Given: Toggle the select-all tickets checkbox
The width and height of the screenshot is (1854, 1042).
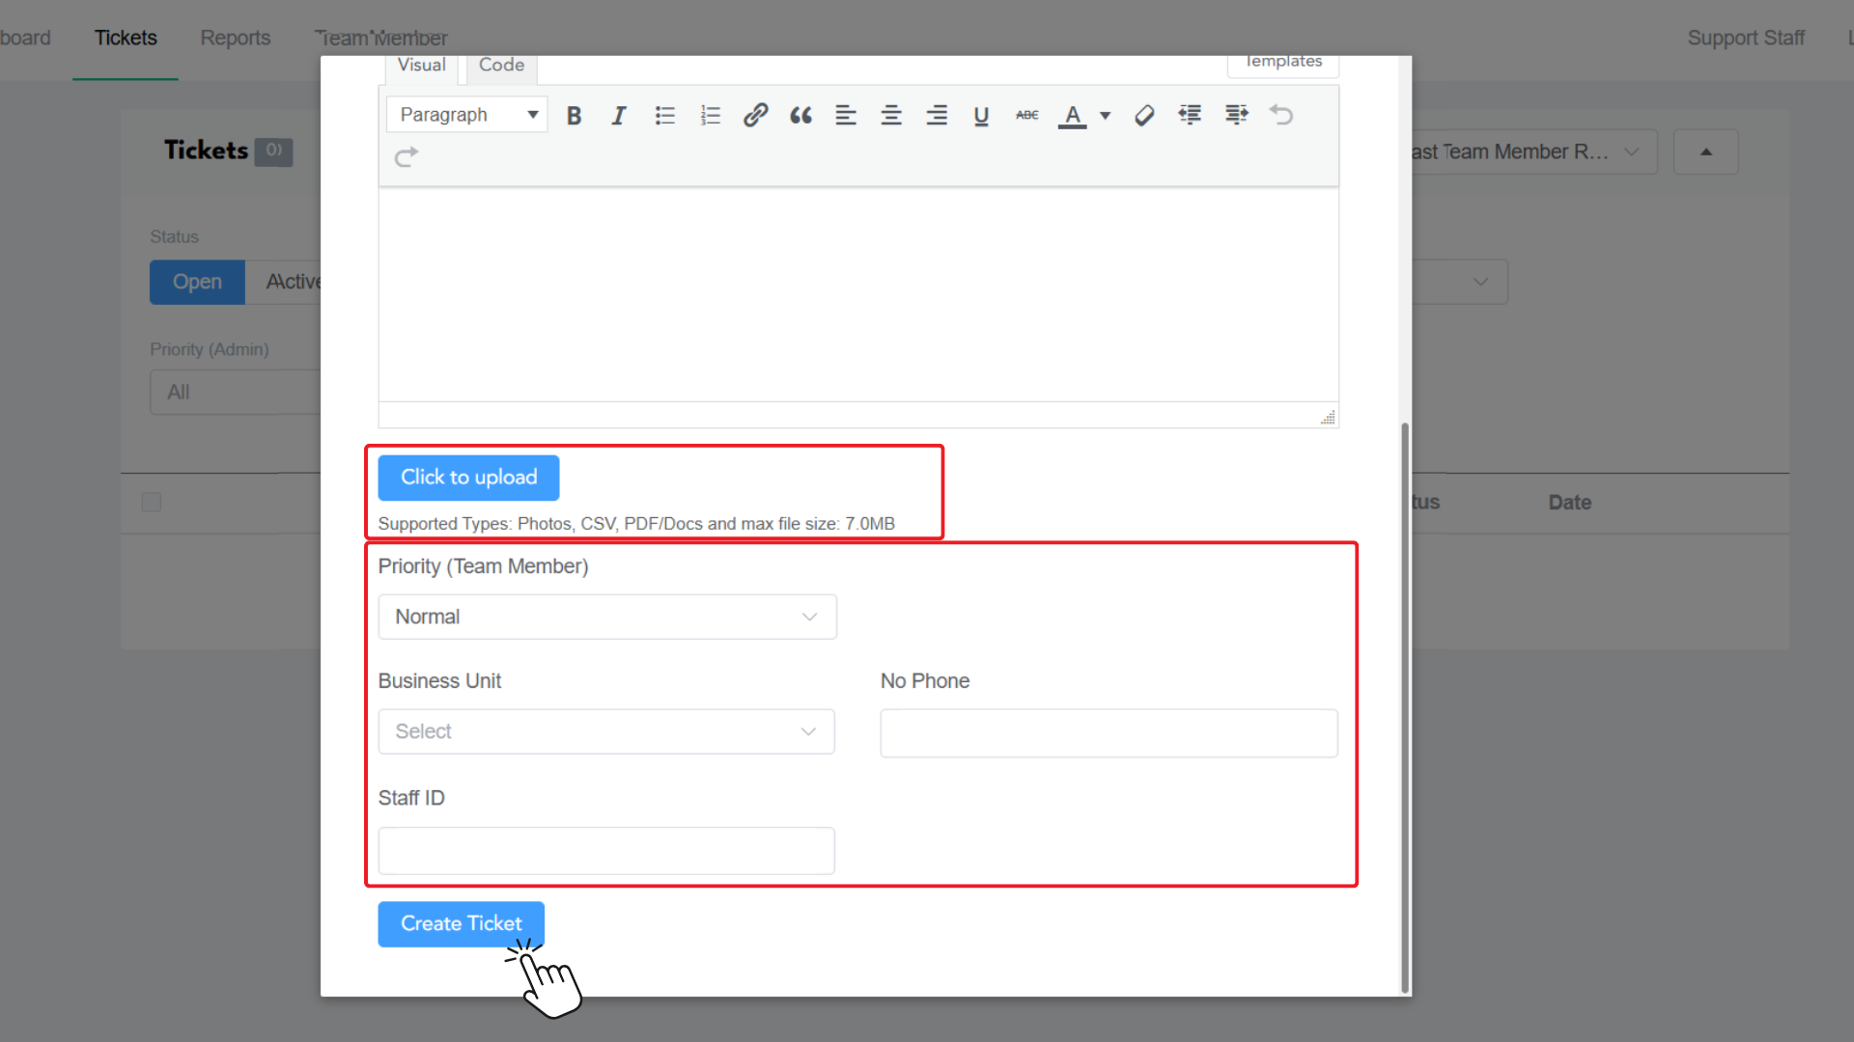Looking at the screenshot, I should [152, 502].
